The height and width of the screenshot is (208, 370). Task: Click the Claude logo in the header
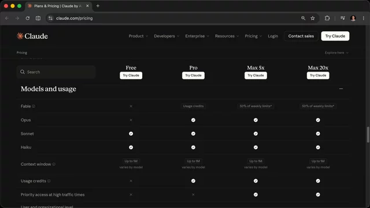tap(32, 36)
